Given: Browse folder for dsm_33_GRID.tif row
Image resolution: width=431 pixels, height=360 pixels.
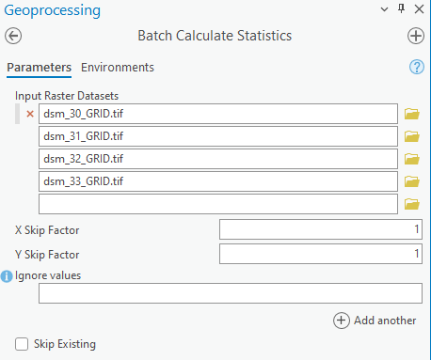Looking at the screenshot, I should 411,181.
